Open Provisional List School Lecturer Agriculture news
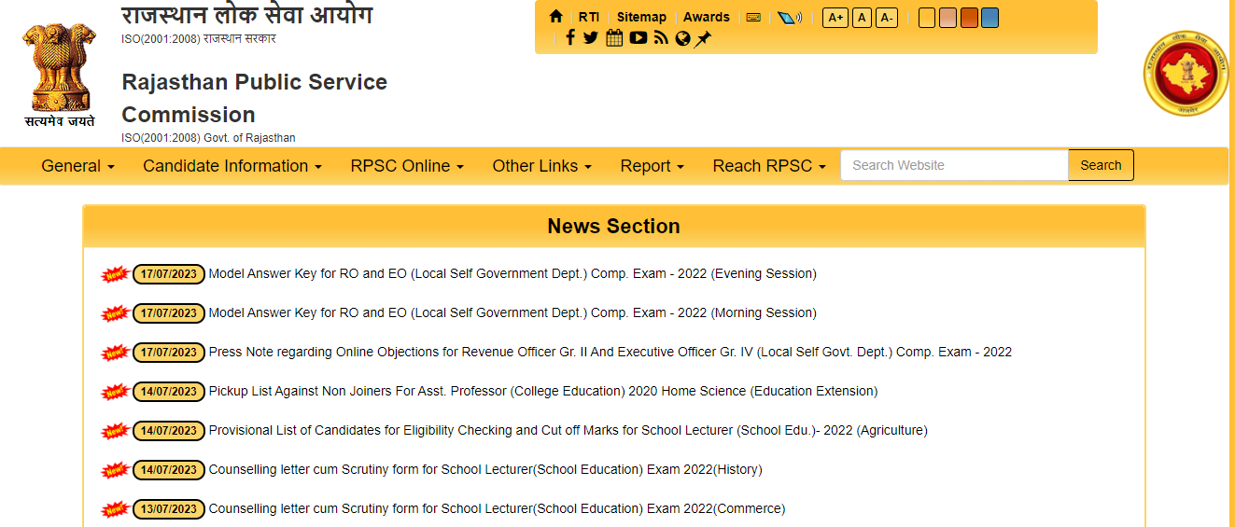Screen dimensions: 1235x527 click(568, 431)
